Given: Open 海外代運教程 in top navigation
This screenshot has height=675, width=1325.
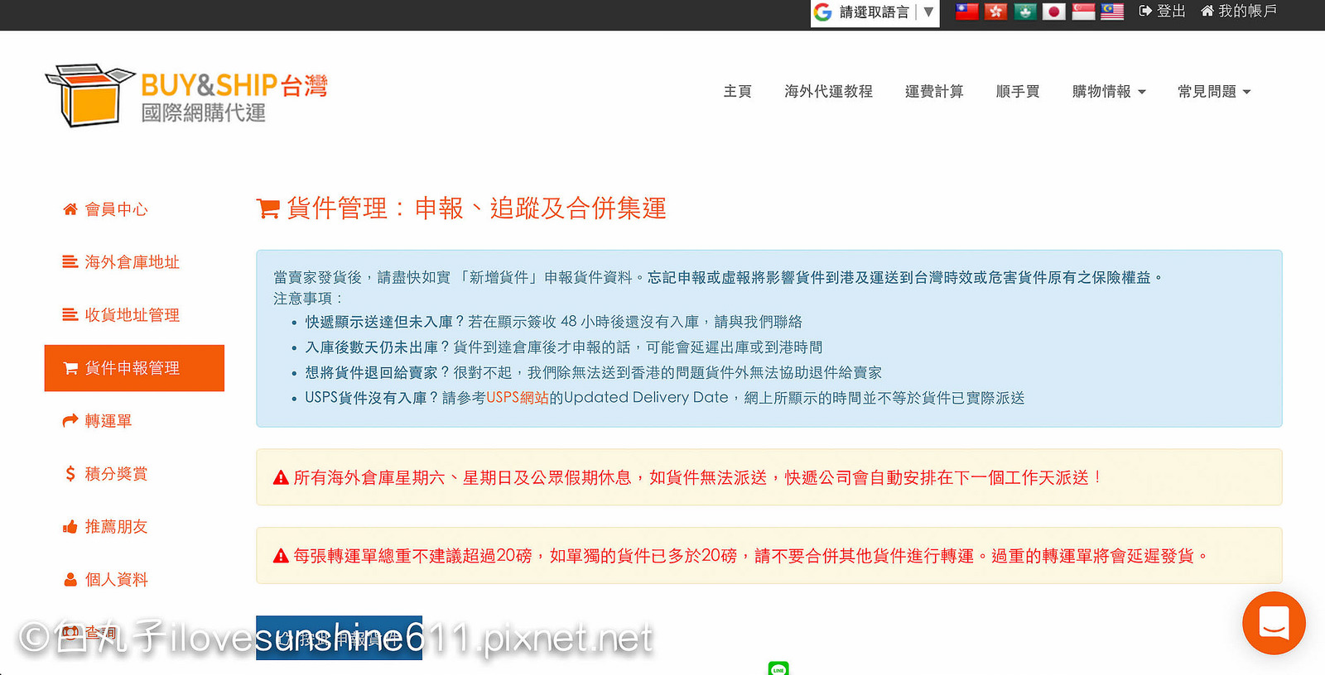Looking at the screenshot, I should click(x=828, y=92).
